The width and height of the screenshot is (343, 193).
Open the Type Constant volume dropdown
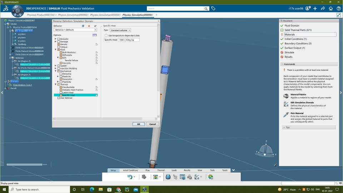[120, 30]
